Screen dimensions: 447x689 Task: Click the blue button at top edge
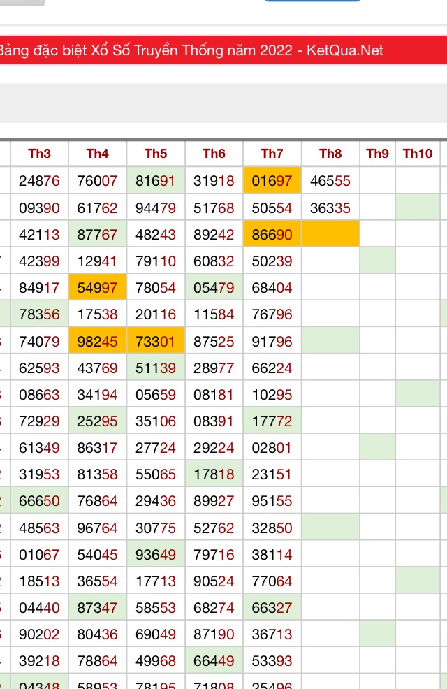(313, 1)
